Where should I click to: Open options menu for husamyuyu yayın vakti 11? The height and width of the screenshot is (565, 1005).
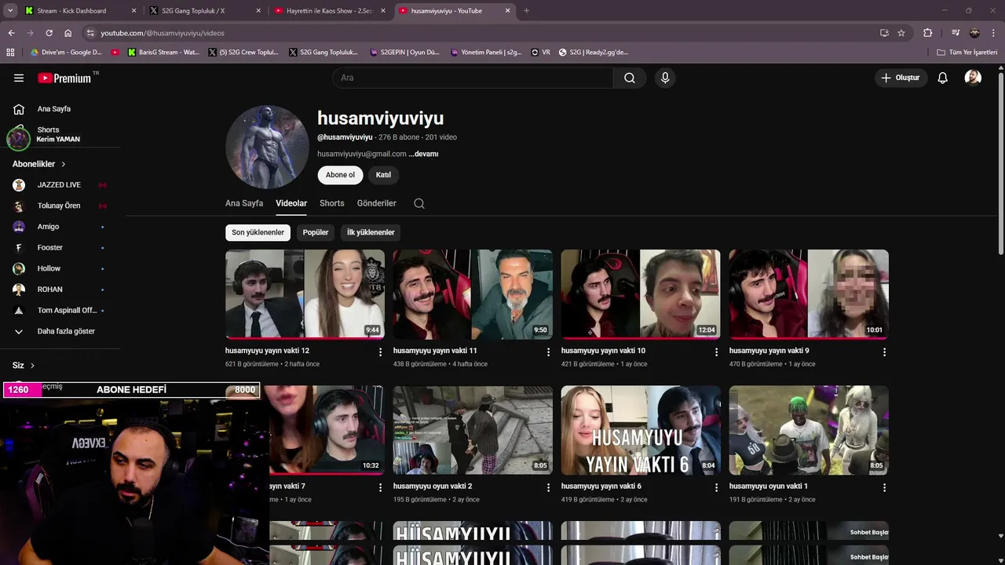coord(549,352)
